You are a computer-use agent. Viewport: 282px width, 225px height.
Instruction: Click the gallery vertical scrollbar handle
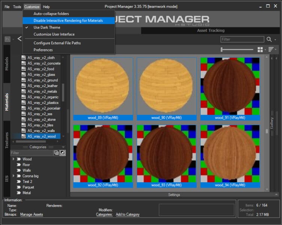click(267, 131)
